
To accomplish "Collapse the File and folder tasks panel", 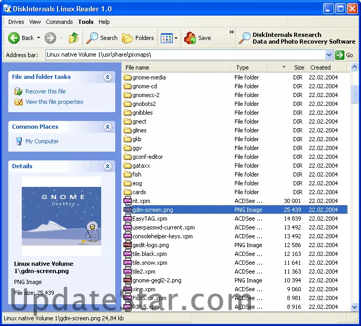I will pyautogui.click(x=108, y=77).
